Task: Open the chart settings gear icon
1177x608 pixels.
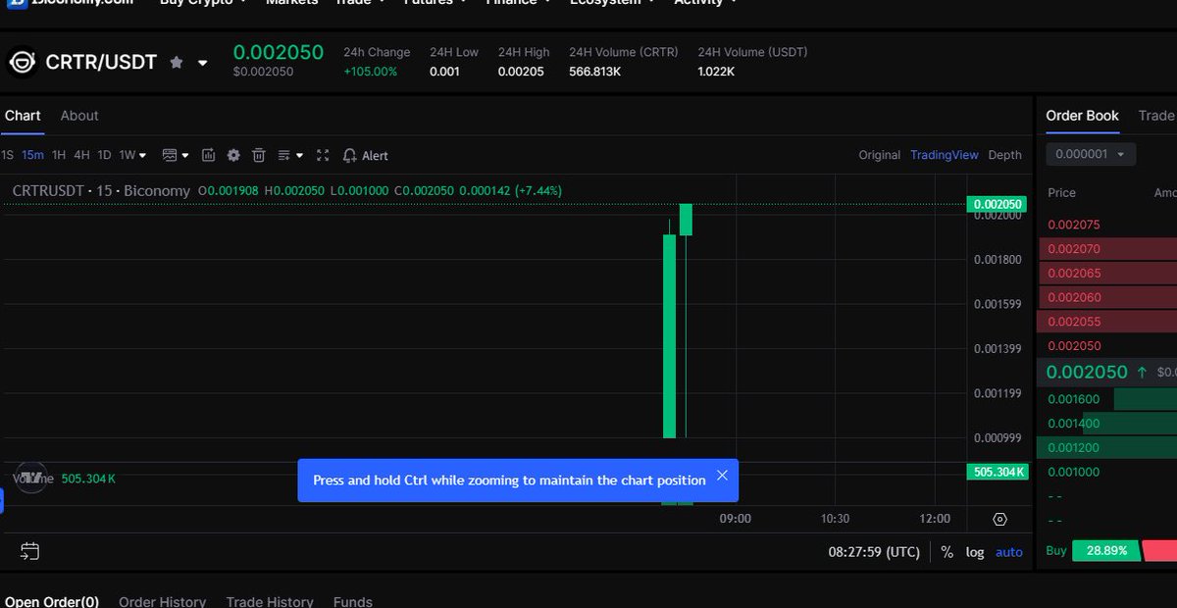Action: 233,155
